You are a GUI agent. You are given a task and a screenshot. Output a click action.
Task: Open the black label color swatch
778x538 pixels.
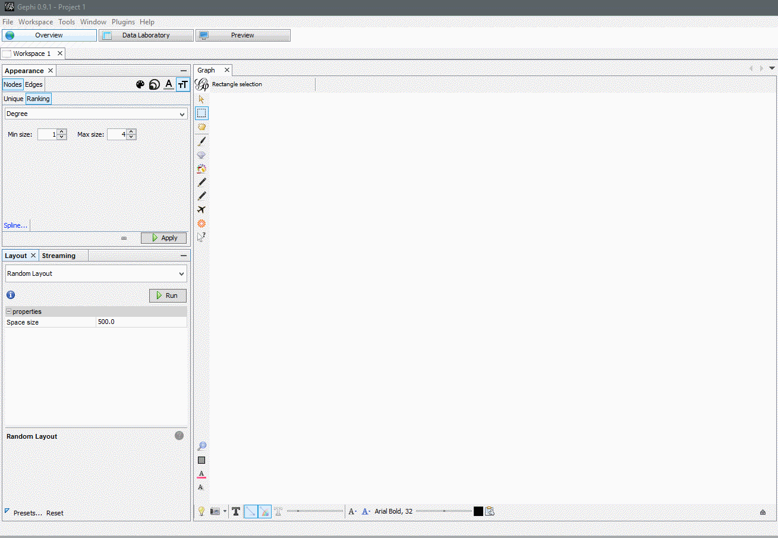[478, 511]
